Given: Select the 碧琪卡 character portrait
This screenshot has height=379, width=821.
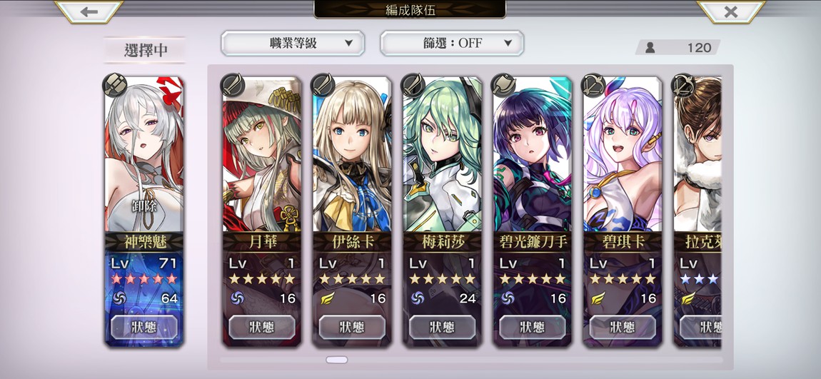Looking at the screenshot, I should point(623,154).
